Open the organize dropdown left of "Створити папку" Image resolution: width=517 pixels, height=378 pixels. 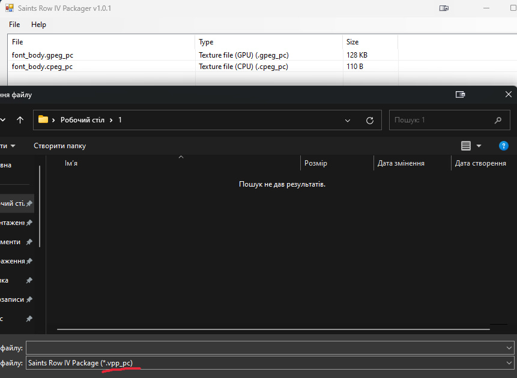(8, 146)
